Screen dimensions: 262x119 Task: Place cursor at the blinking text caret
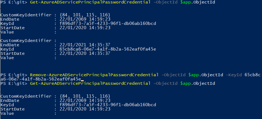coord(83,79)
